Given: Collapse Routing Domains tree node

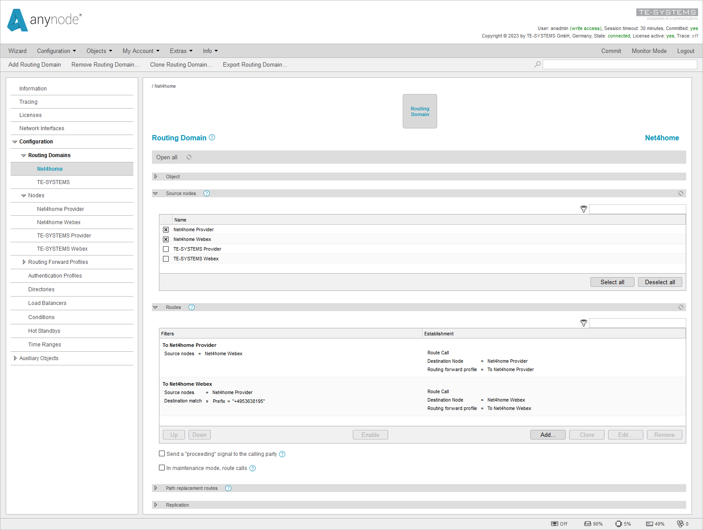Looking at the screenshot, I should [x=24, y=155].
